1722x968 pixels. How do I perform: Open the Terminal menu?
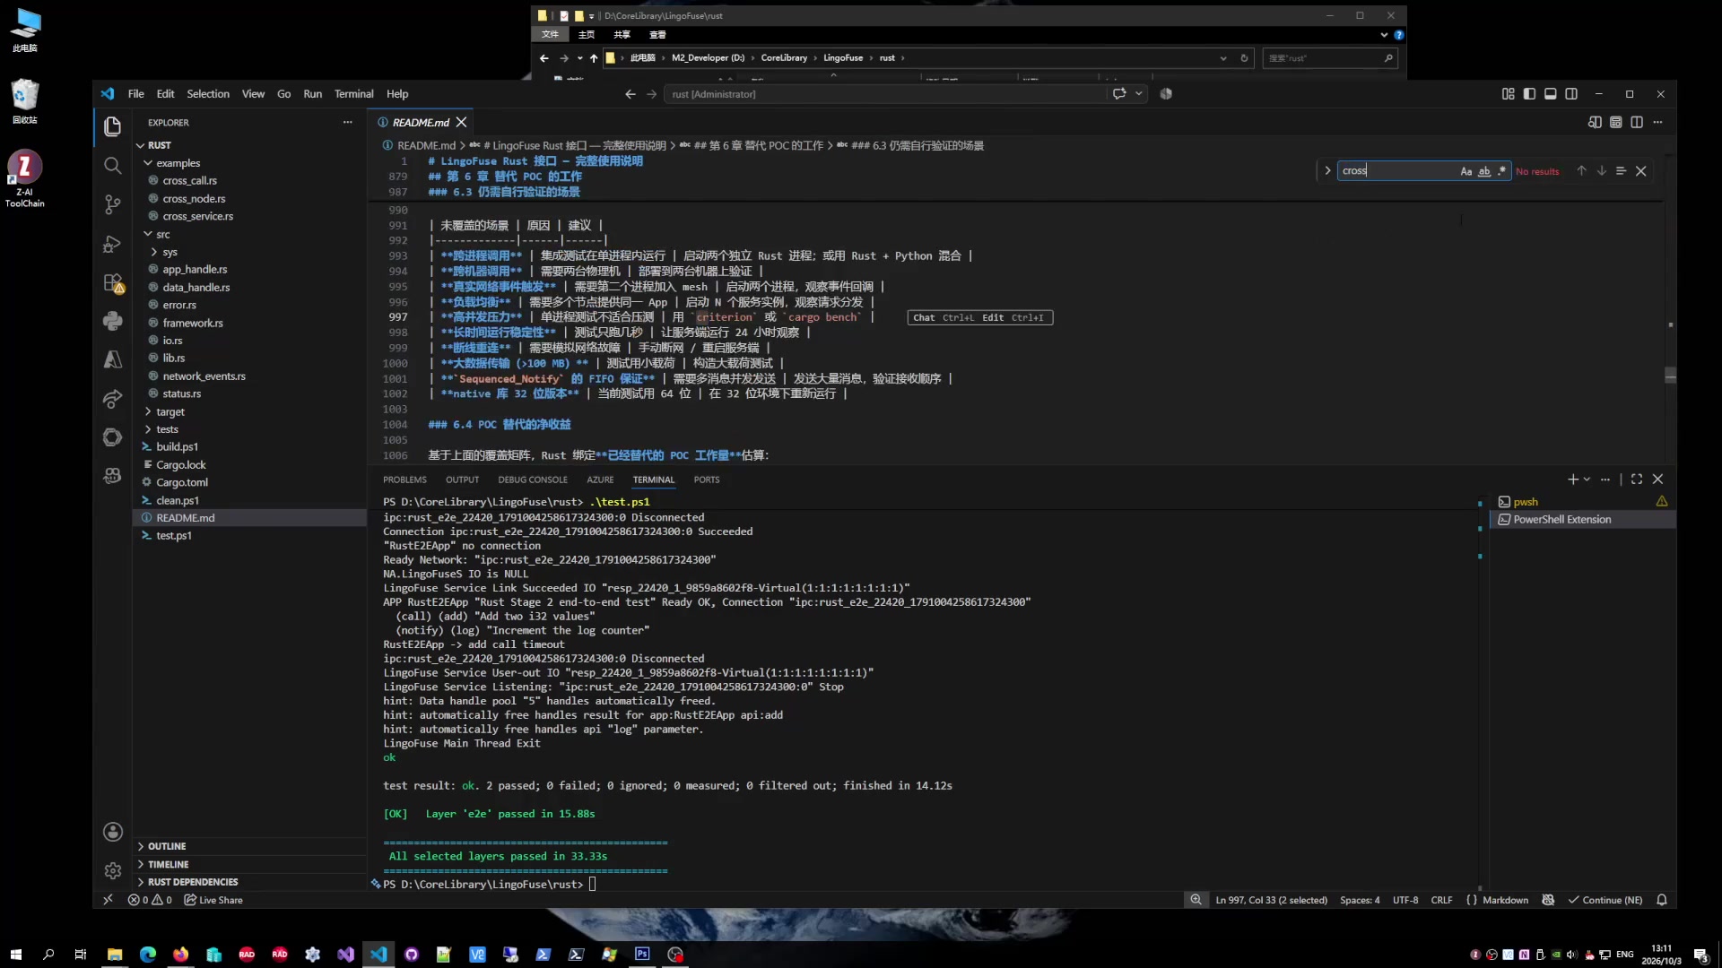(353, 93)
